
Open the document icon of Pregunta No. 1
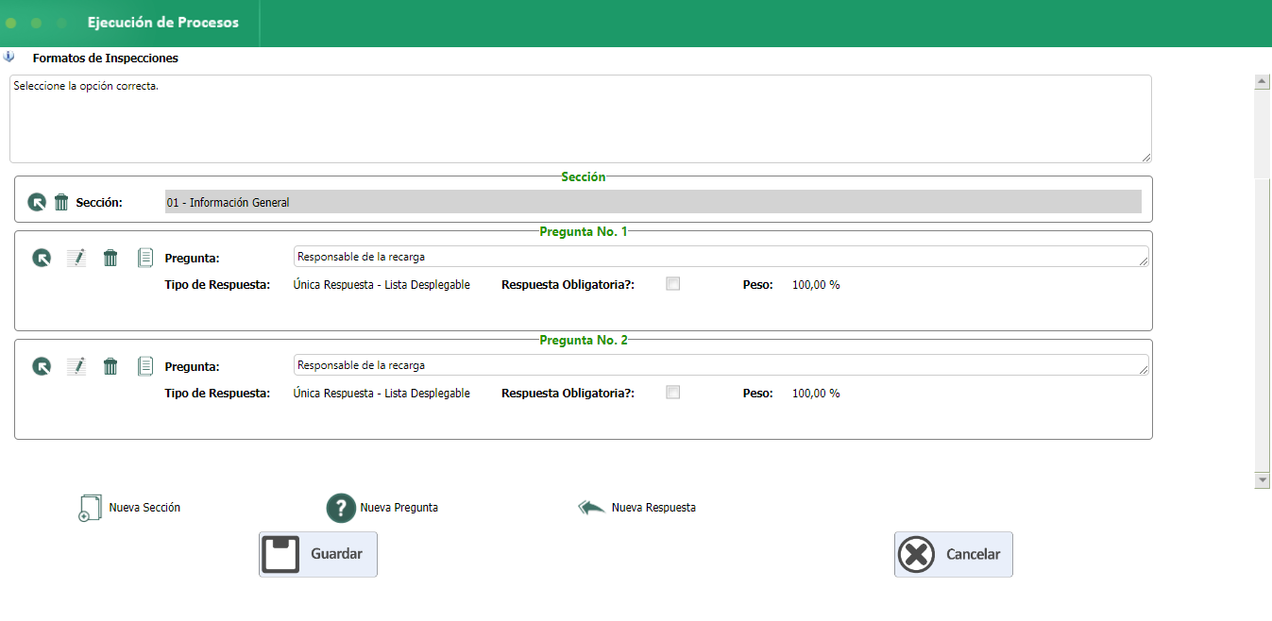145,258
